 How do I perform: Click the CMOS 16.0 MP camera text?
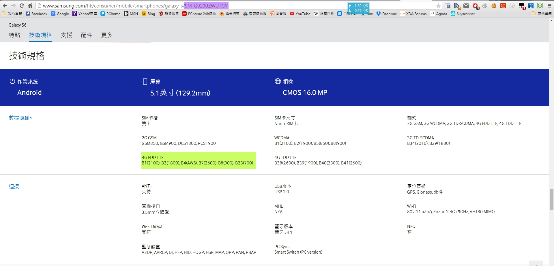point(305,93)
